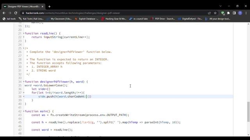Viewport: 250px width, 140px height.
Task: Open the Extensions puzzle icon
Action: (x=228, y=13)
